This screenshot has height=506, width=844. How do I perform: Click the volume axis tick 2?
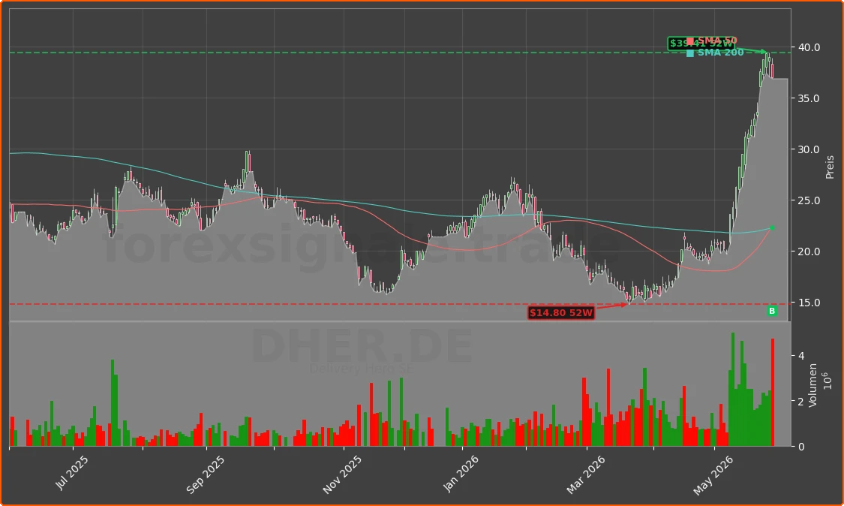pyautogui.click(x=801, y=402)
